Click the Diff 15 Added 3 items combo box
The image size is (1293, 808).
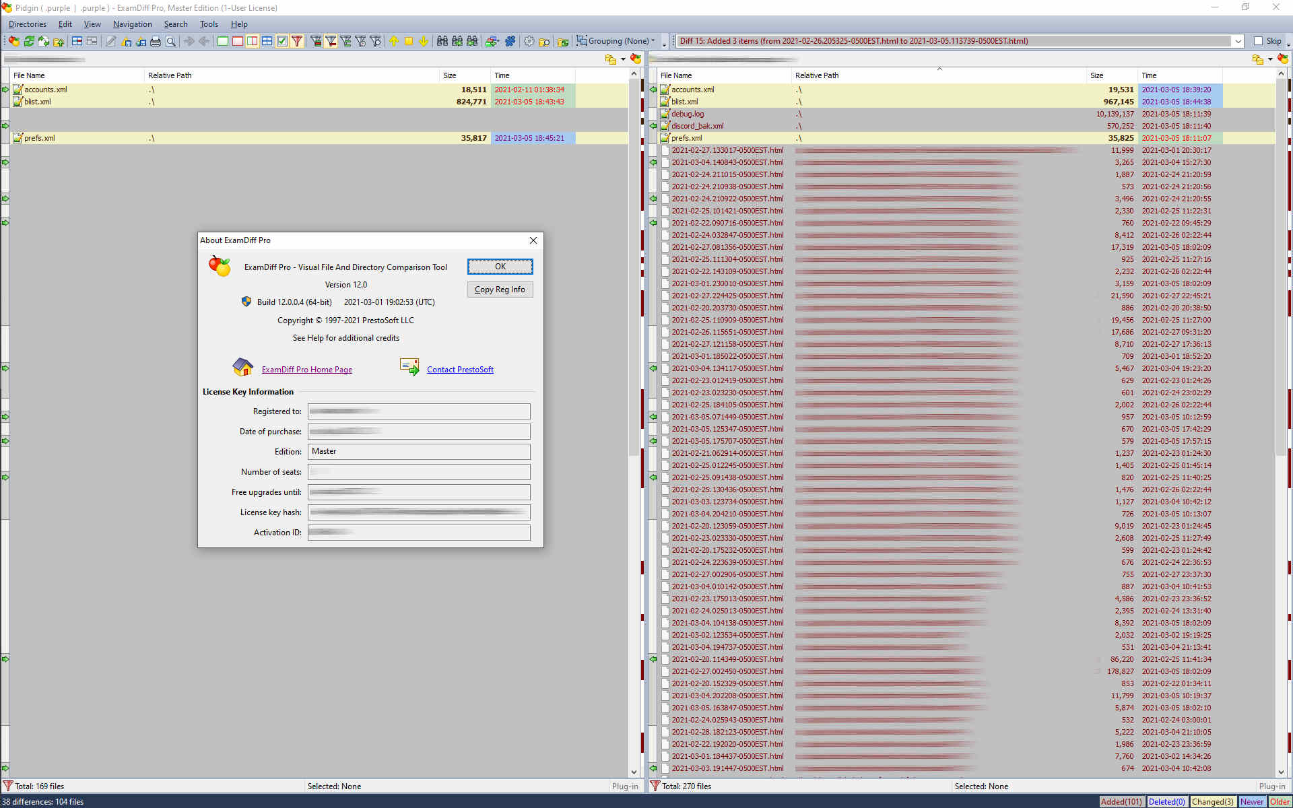(x=959, y=41)
